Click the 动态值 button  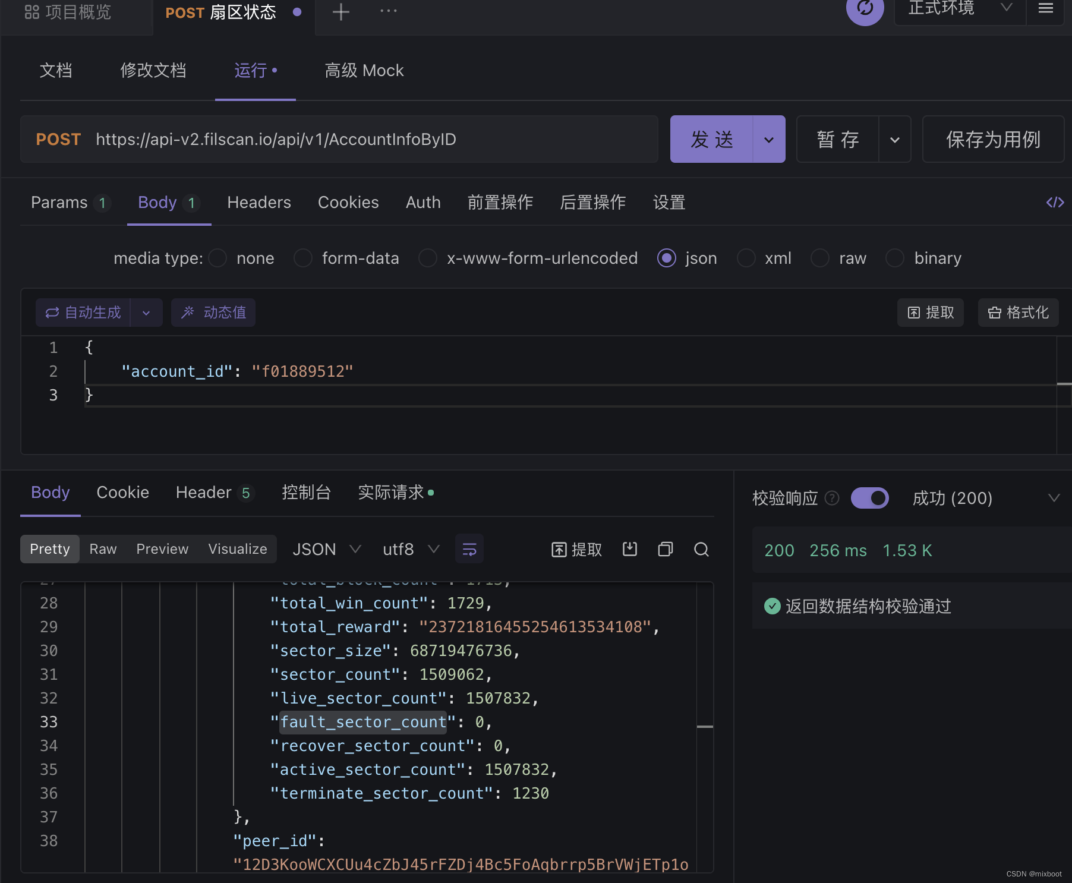(x=213, y=313)
